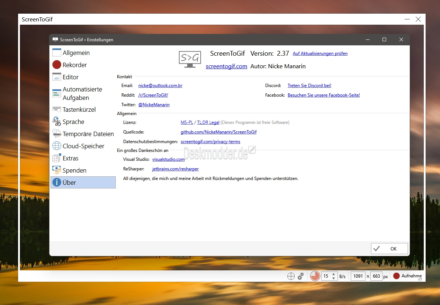The image size is (440, 305).
Task: Click the Editor picture icon
Action: 57,77
